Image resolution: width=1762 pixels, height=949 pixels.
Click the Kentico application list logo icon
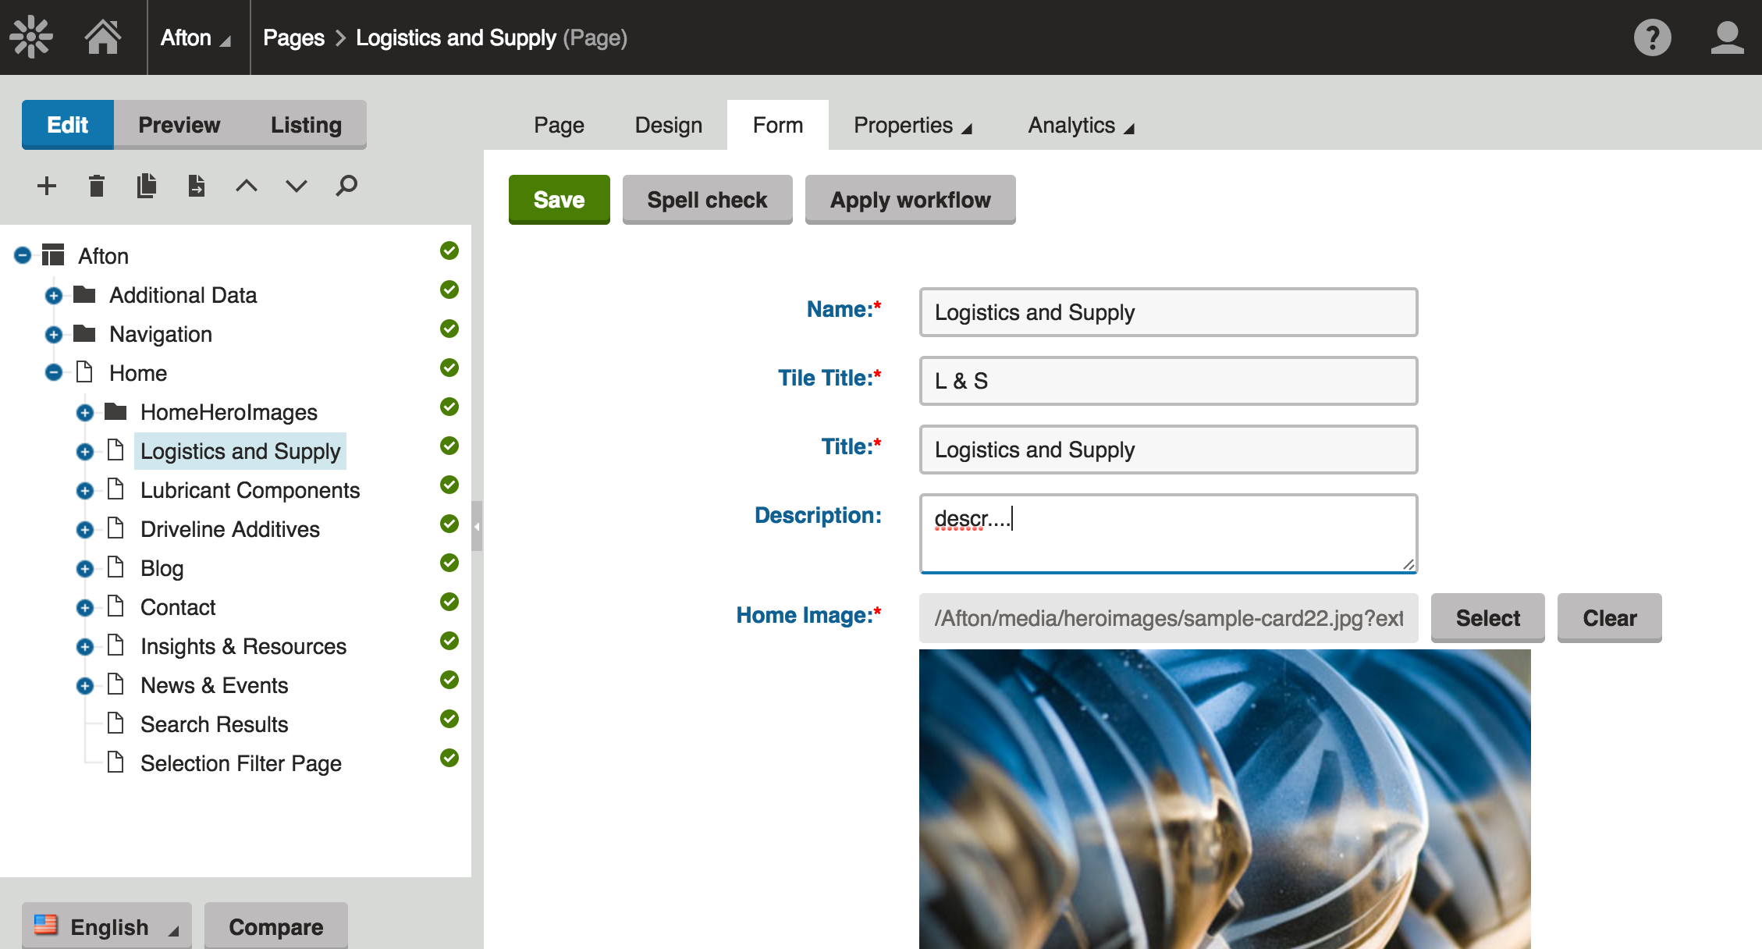click(31, 37)
